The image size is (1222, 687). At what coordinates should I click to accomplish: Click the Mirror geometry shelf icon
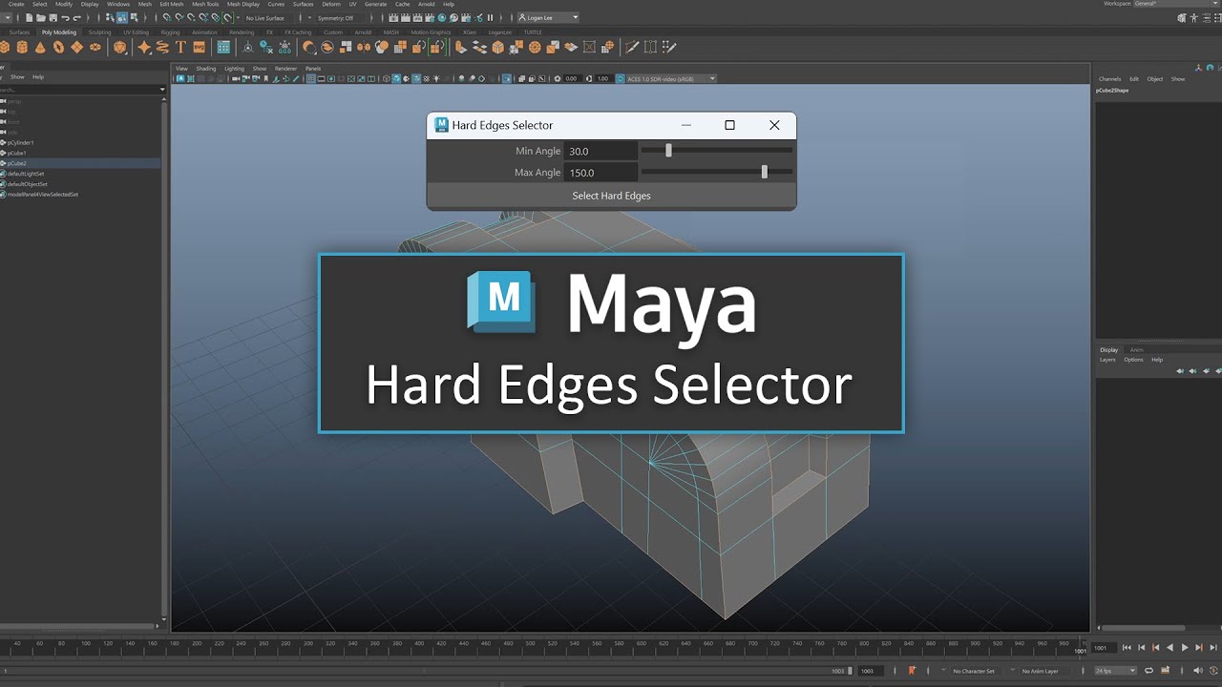point(364,47)
